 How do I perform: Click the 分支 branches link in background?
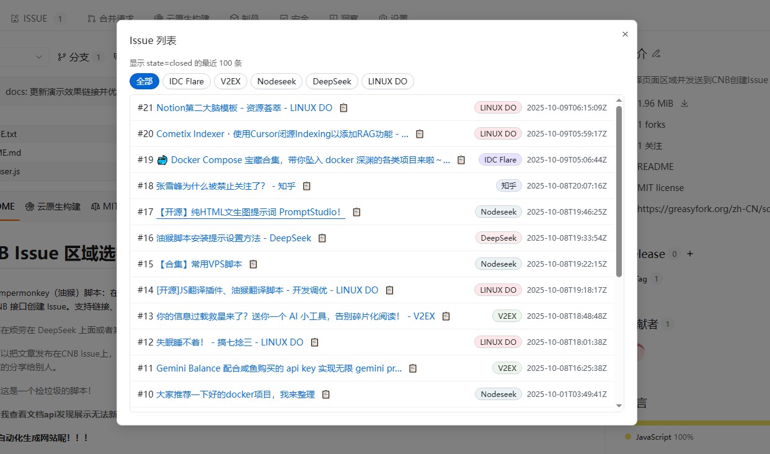coord(80,57)
